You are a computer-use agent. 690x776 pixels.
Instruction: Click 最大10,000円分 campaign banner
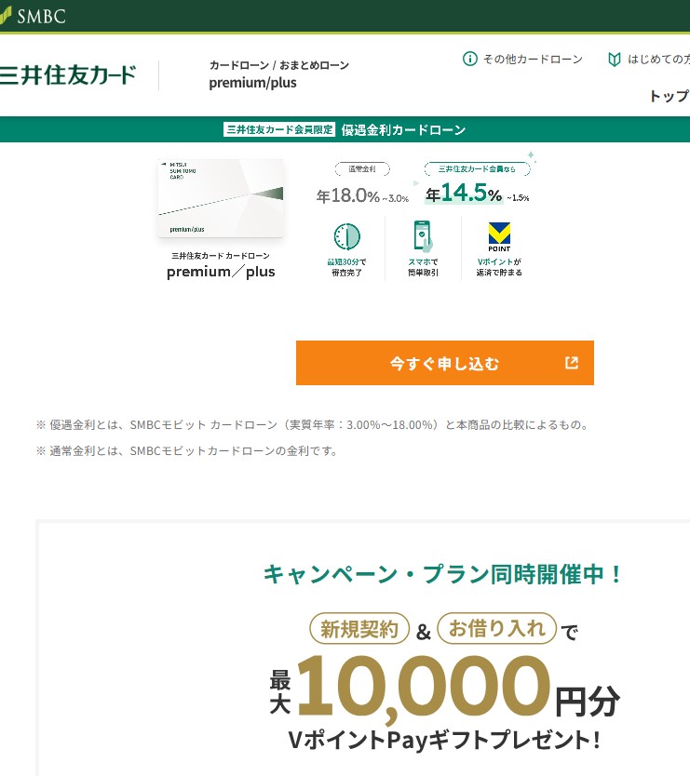[x=444, y=686]
